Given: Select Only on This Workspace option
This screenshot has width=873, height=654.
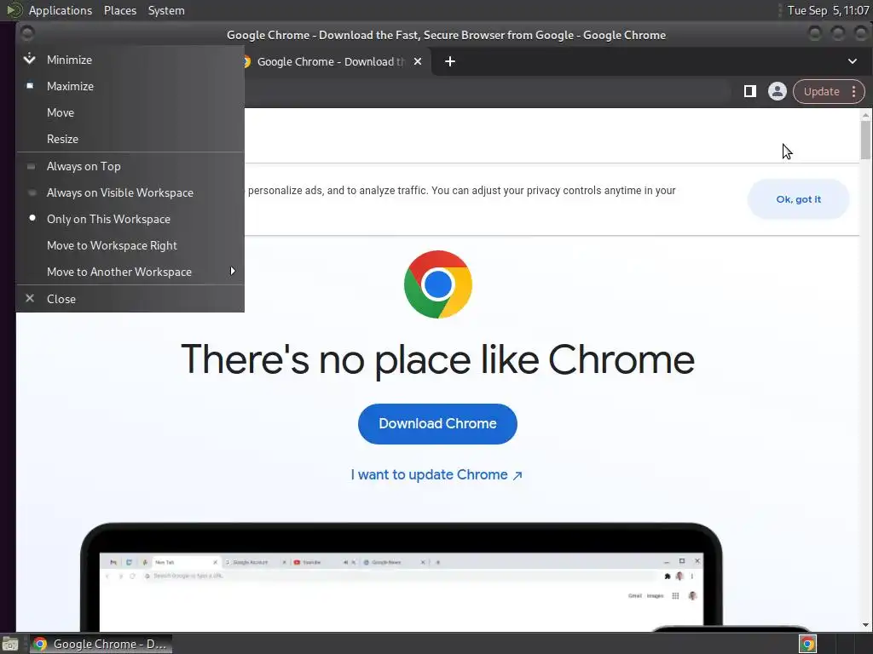Looking at the screenshot, I should tap(130, 219).
